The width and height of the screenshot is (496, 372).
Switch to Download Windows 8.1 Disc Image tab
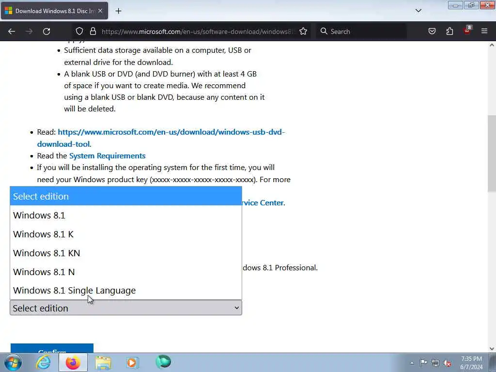point(54,11)
